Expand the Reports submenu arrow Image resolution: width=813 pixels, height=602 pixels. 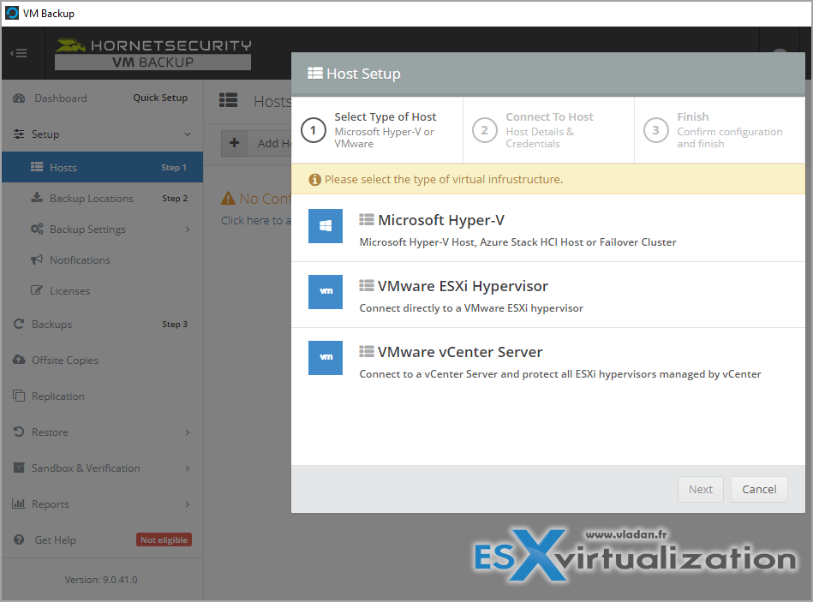click(188, 504)
